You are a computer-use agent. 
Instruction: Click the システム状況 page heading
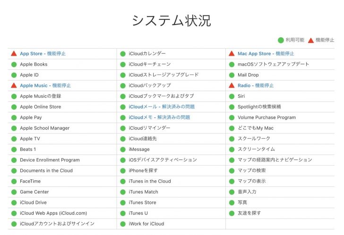point(172,21)
